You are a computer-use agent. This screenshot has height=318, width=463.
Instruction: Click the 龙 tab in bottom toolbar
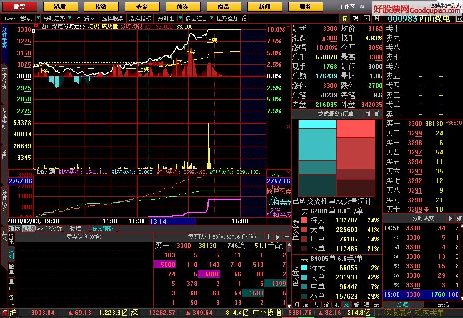coord(346,304)
